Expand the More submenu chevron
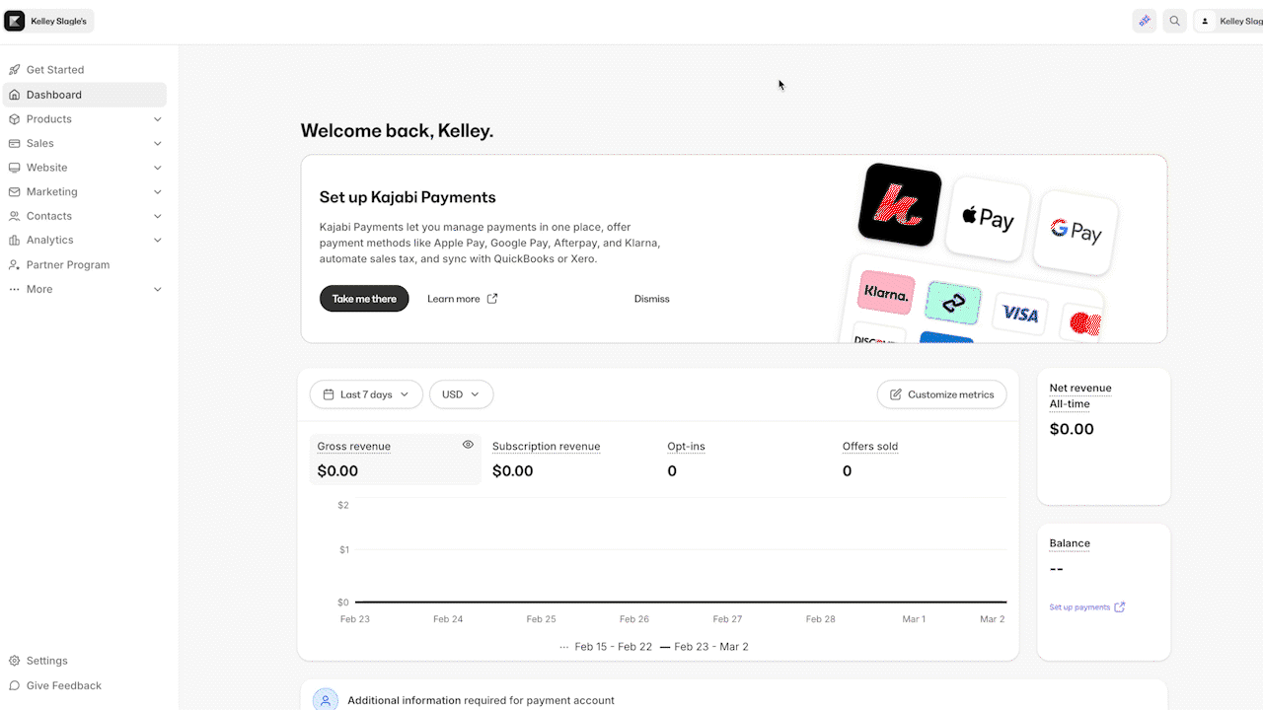Image resolution: width=1263 pixels, height=710 pixels. 158,289
